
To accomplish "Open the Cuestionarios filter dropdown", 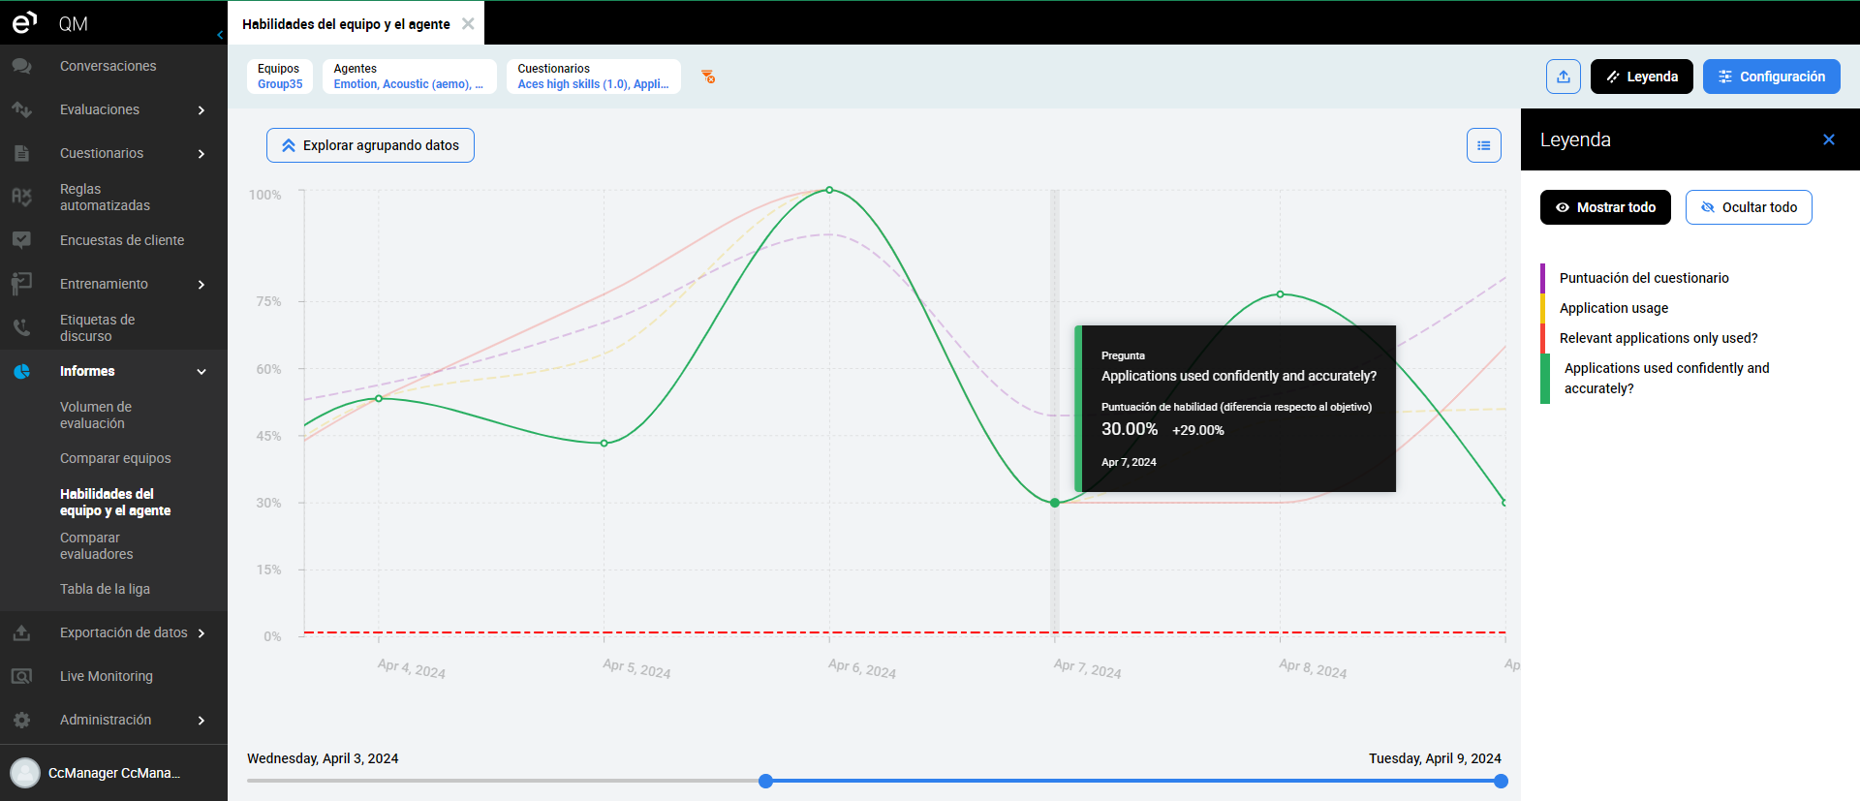I will [593, 77].
